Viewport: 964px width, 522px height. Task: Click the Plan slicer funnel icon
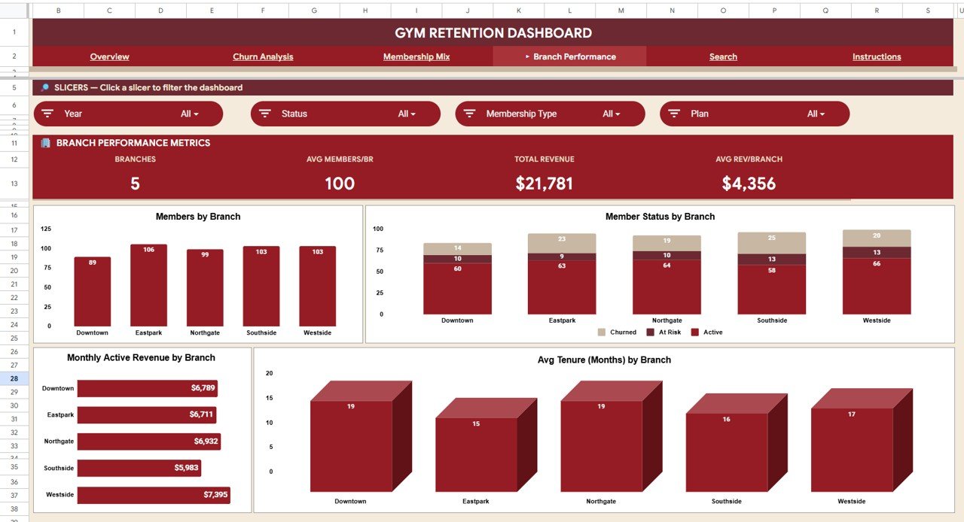(x=674, y=114)
